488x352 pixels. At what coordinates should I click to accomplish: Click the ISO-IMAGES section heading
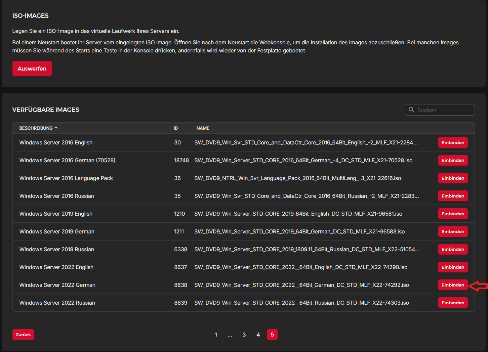click(31, 15)
